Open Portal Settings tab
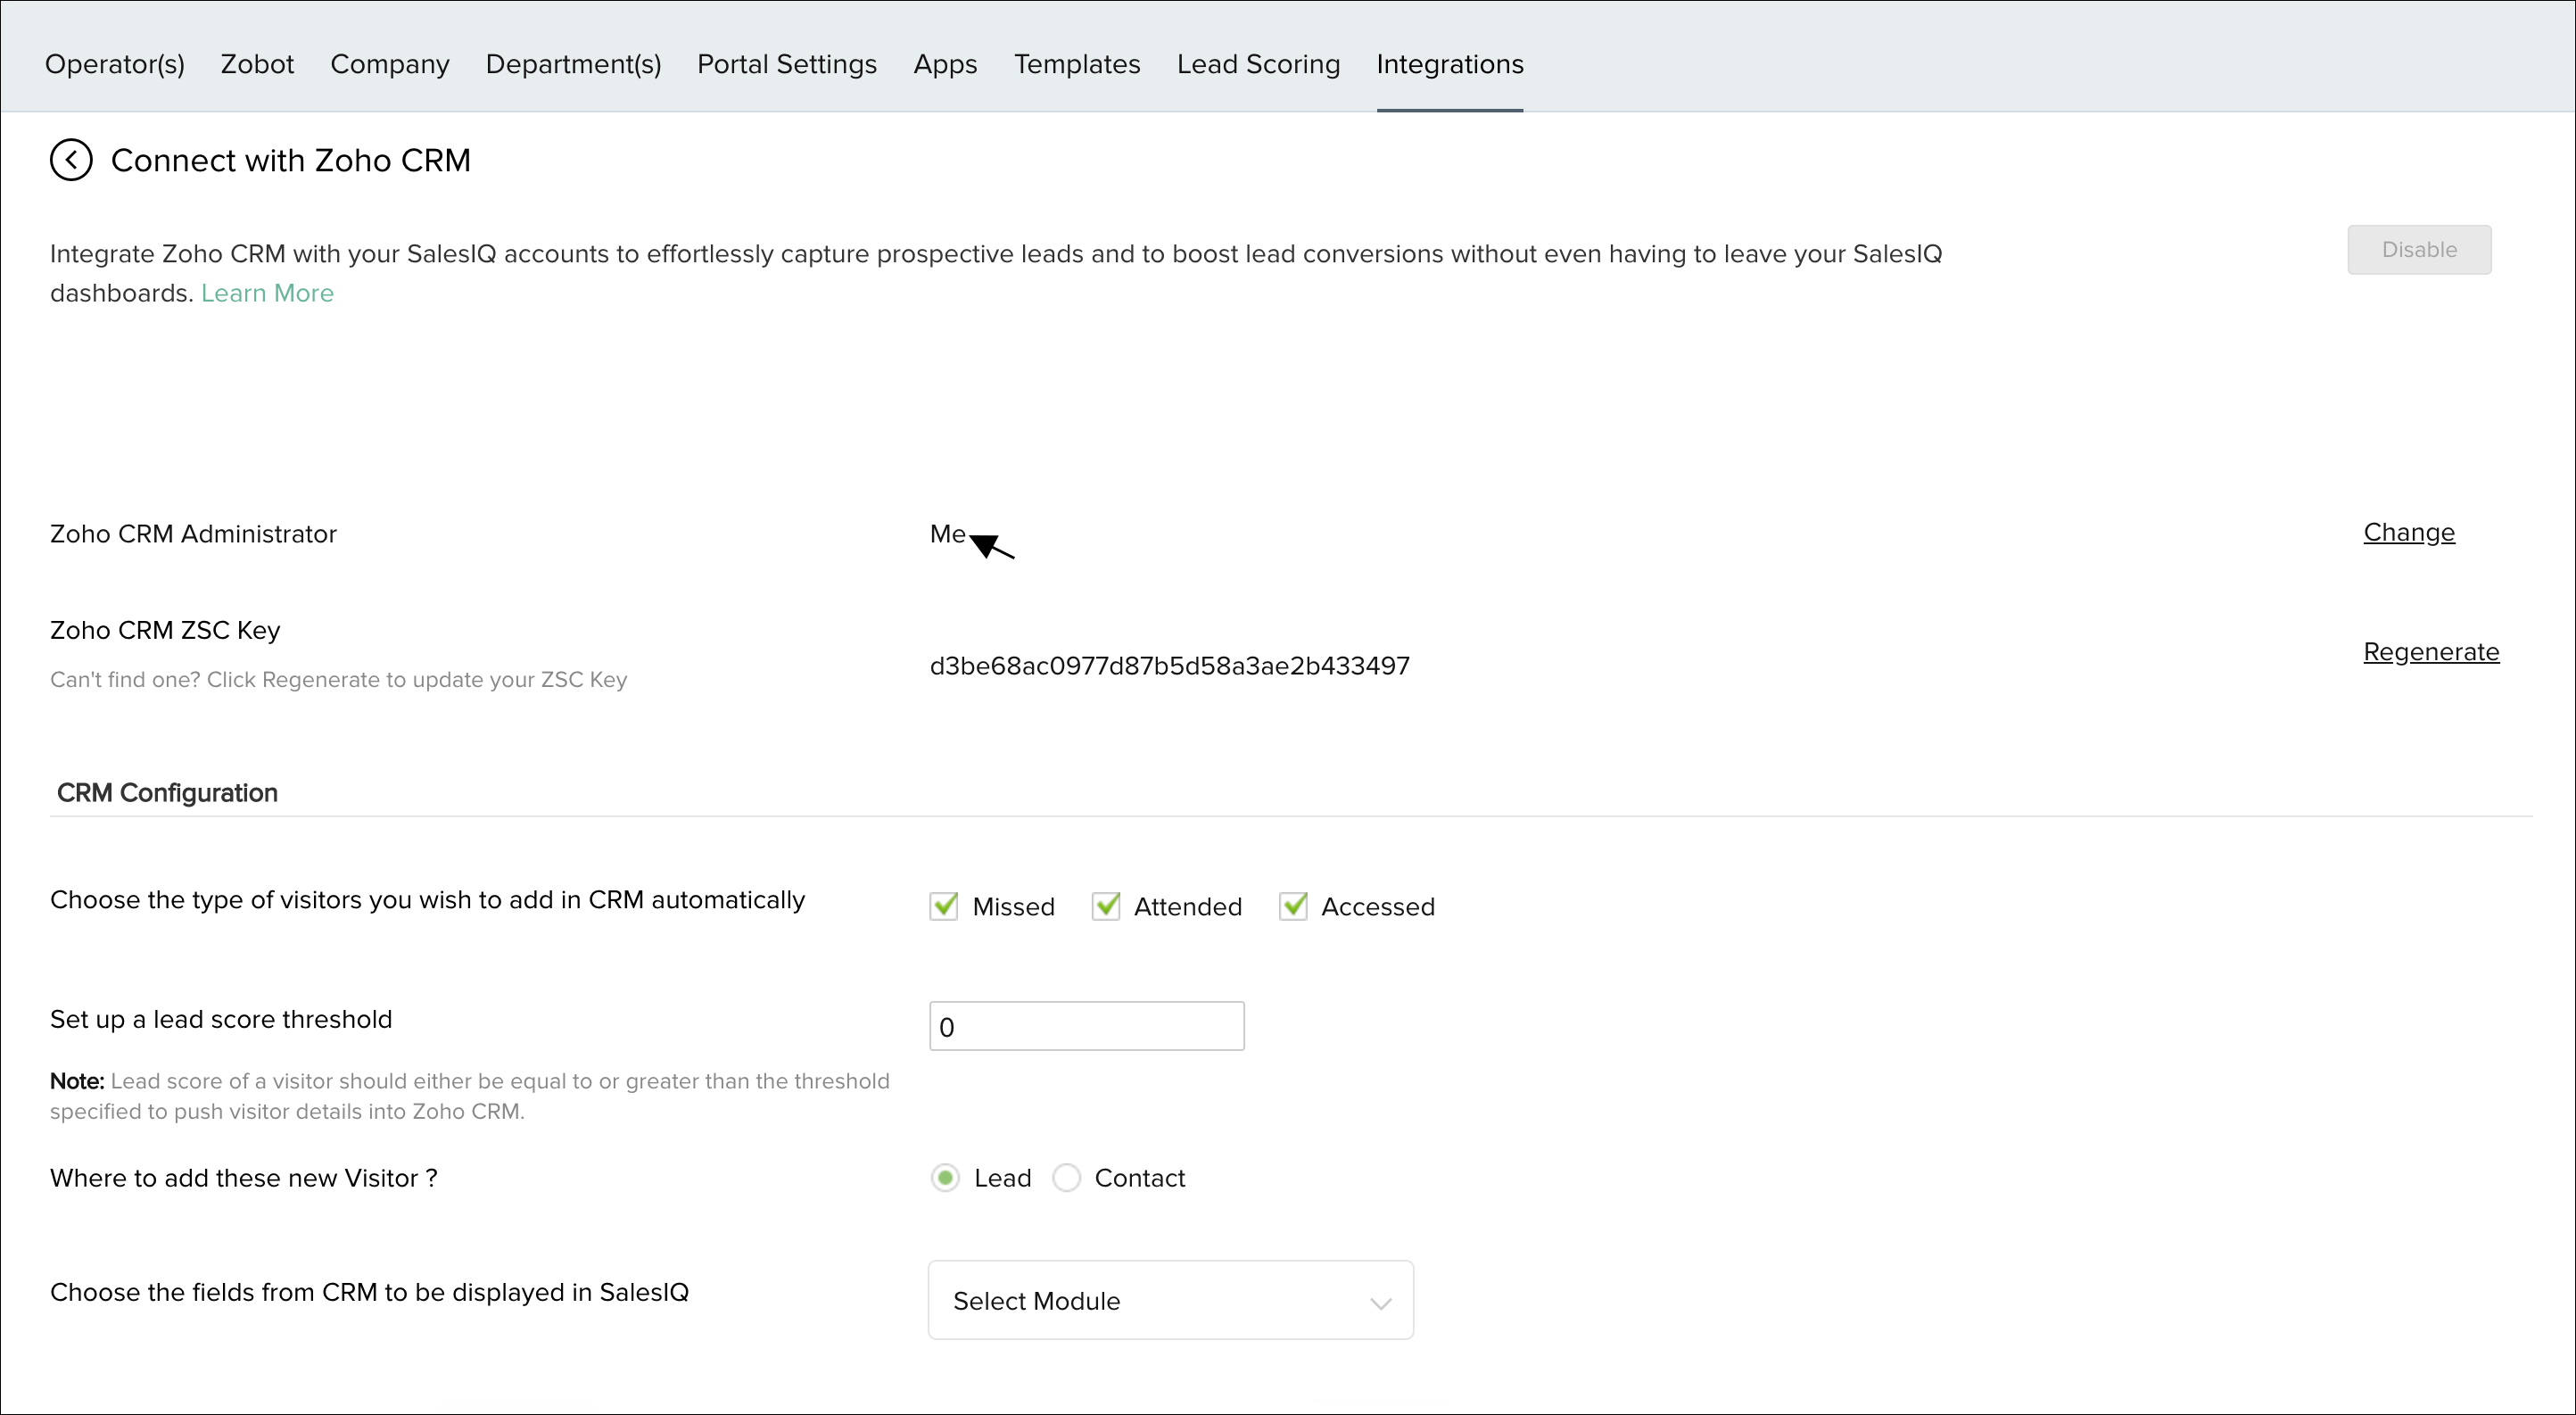Screen dimensions: 2576x1415 [x=787, y=64]
